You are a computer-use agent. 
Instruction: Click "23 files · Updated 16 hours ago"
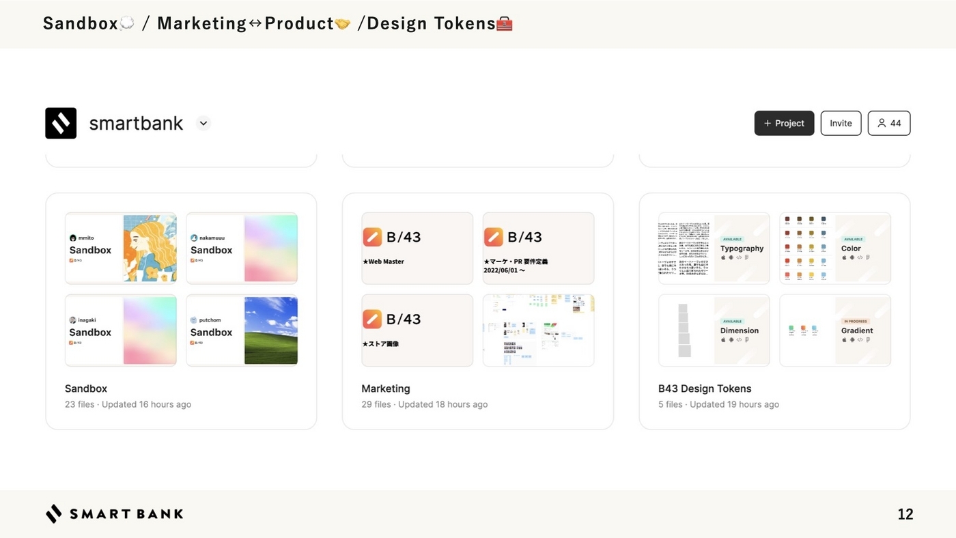click(128, 404)
